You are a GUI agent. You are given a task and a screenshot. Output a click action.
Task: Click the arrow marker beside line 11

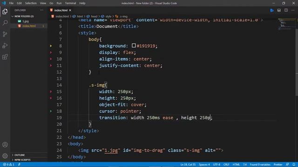(x=51, y=65)
